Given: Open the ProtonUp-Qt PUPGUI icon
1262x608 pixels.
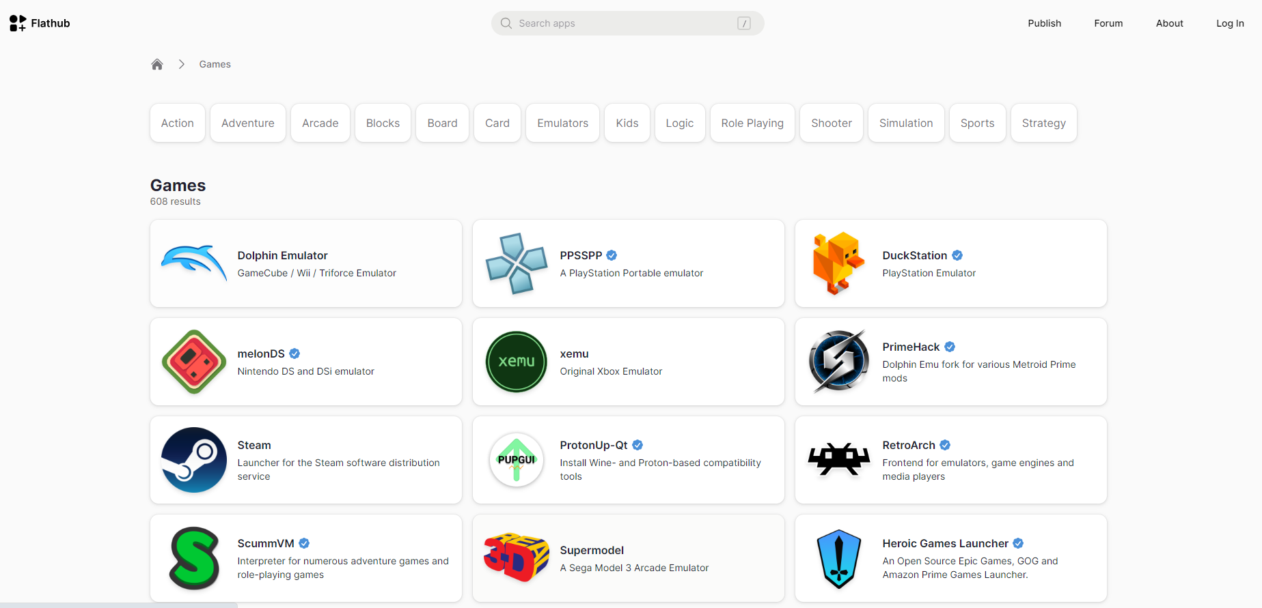Looking at the screenshot, I should pos(517,460).
